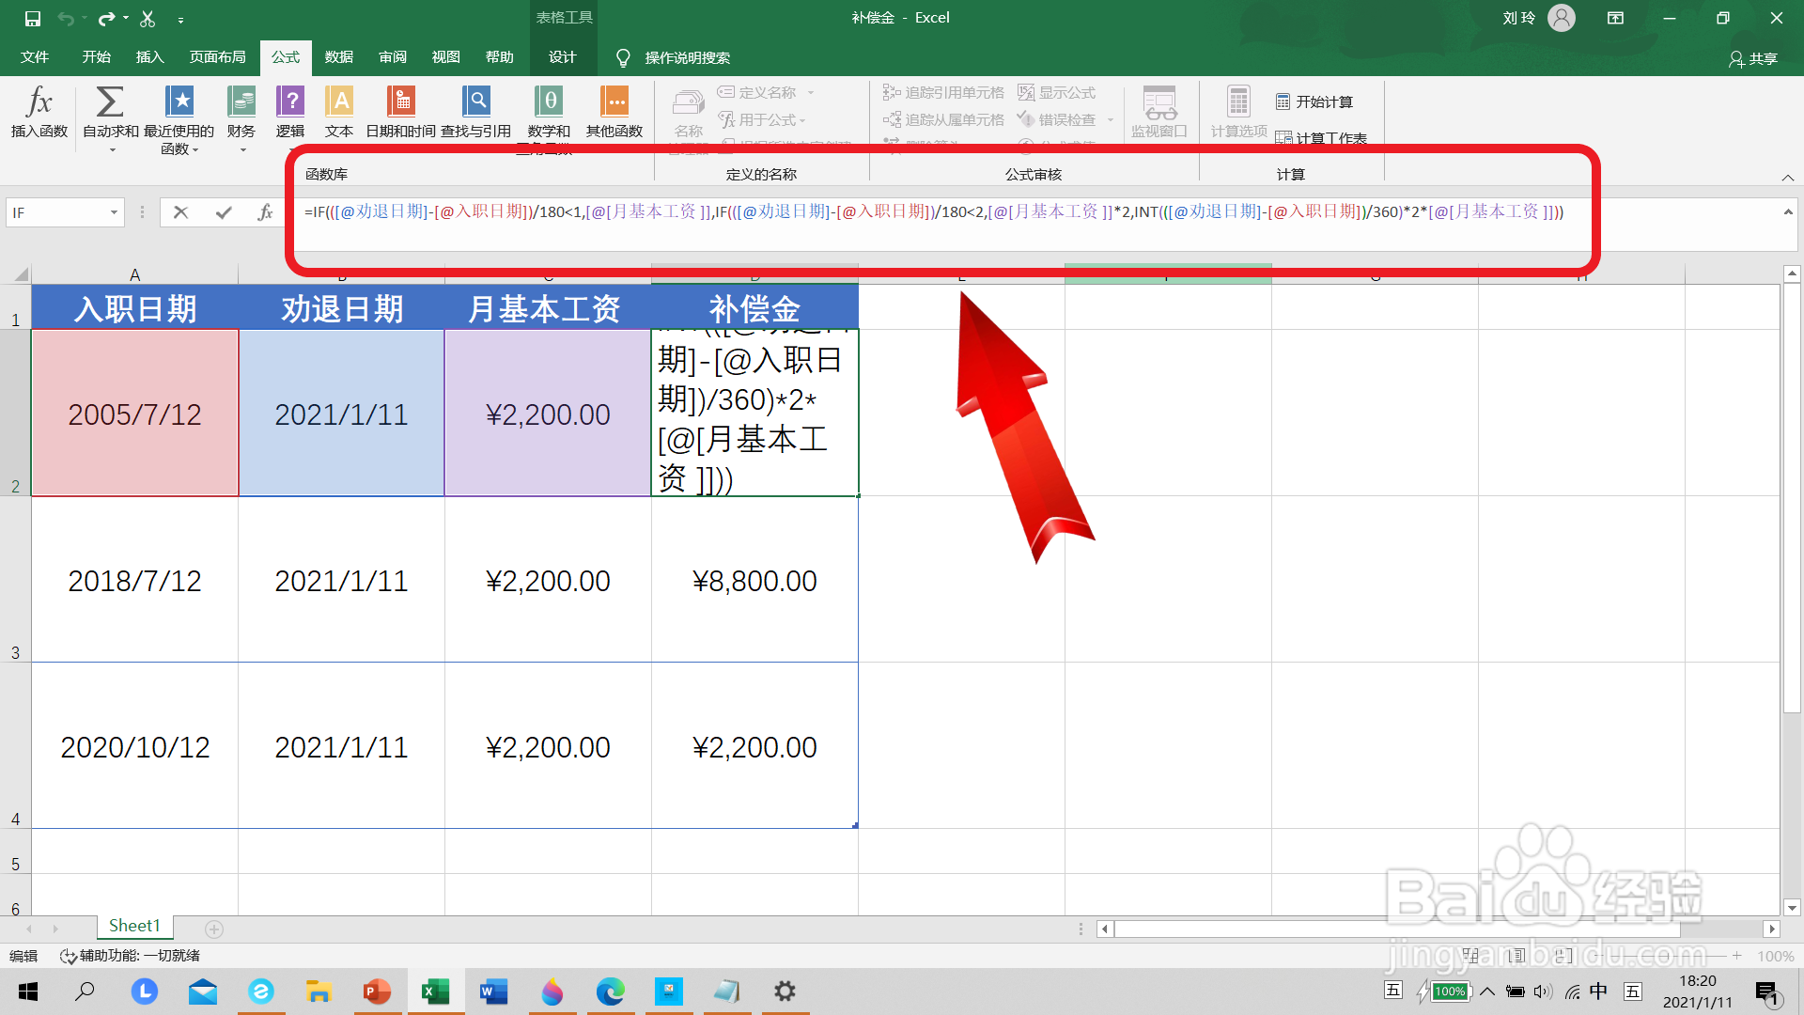Collapse the formula bar with the chevron
This screenshot has width=1804, height=1015.
1787,212
